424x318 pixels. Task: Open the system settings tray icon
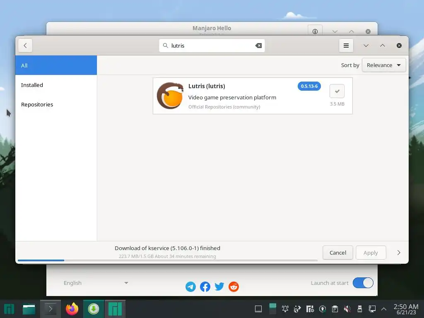point(310,309)
